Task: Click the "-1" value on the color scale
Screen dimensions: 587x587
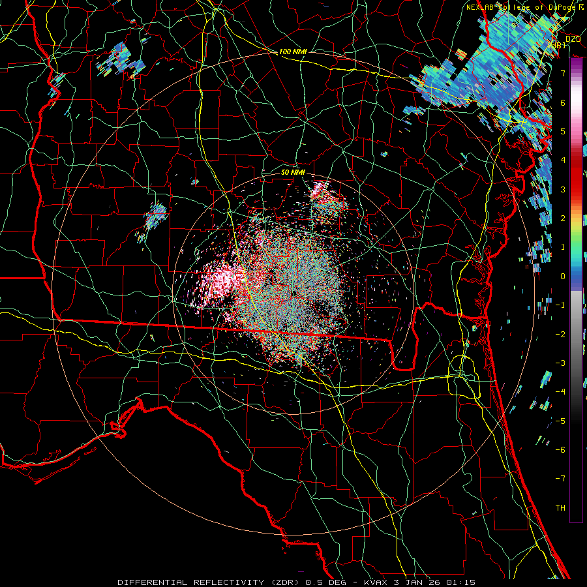Action: tap(560, 305)
